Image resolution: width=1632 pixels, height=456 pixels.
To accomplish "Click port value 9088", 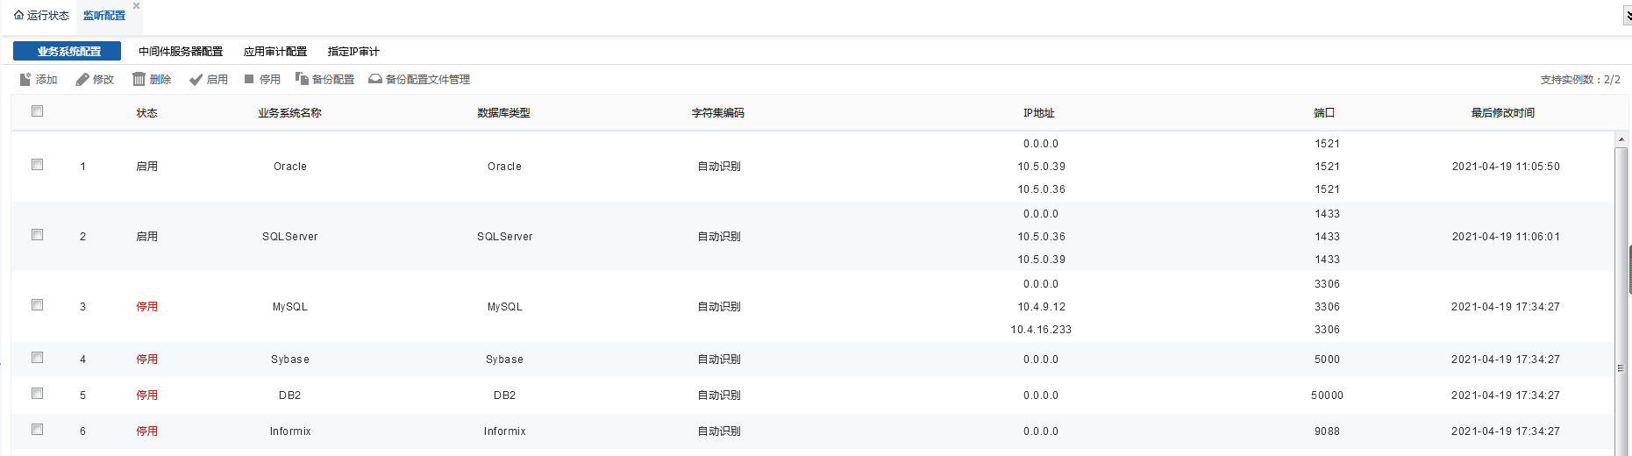I will (x=1327, y=431).
